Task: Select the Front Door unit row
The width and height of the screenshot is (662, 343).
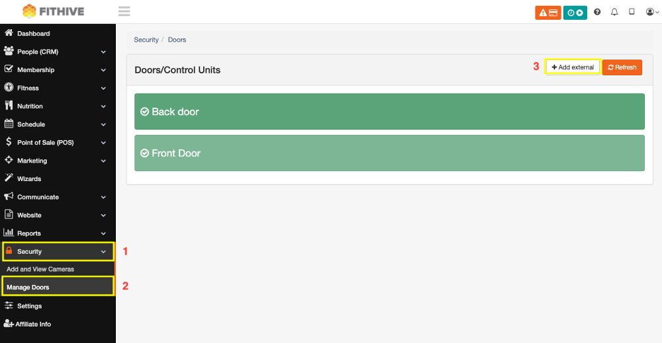Action: point(389,153)
